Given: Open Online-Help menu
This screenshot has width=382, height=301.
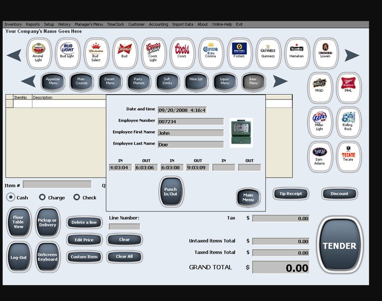Looking at the screenshot, I should [x=222, y=24].
